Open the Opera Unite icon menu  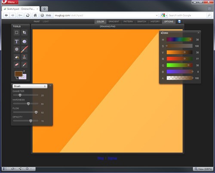pos(21,169)
